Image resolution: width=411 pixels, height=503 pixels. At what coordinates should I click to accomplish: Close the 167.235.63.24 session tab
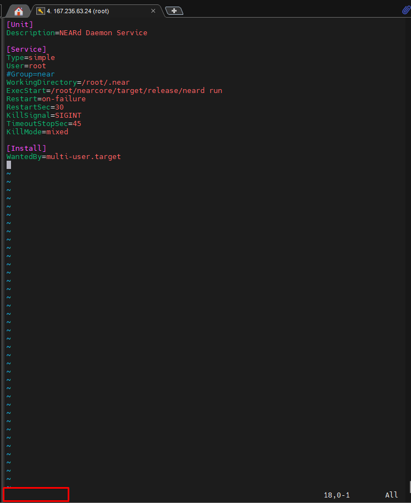[x=154, y=11]
